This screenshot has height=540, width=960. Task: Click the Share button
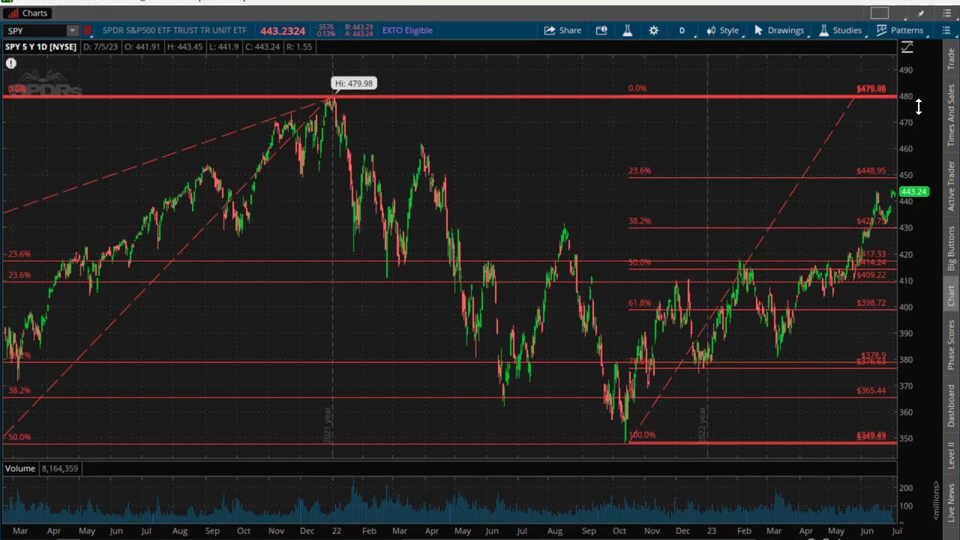pyautogui.click(x=562, y=31)
